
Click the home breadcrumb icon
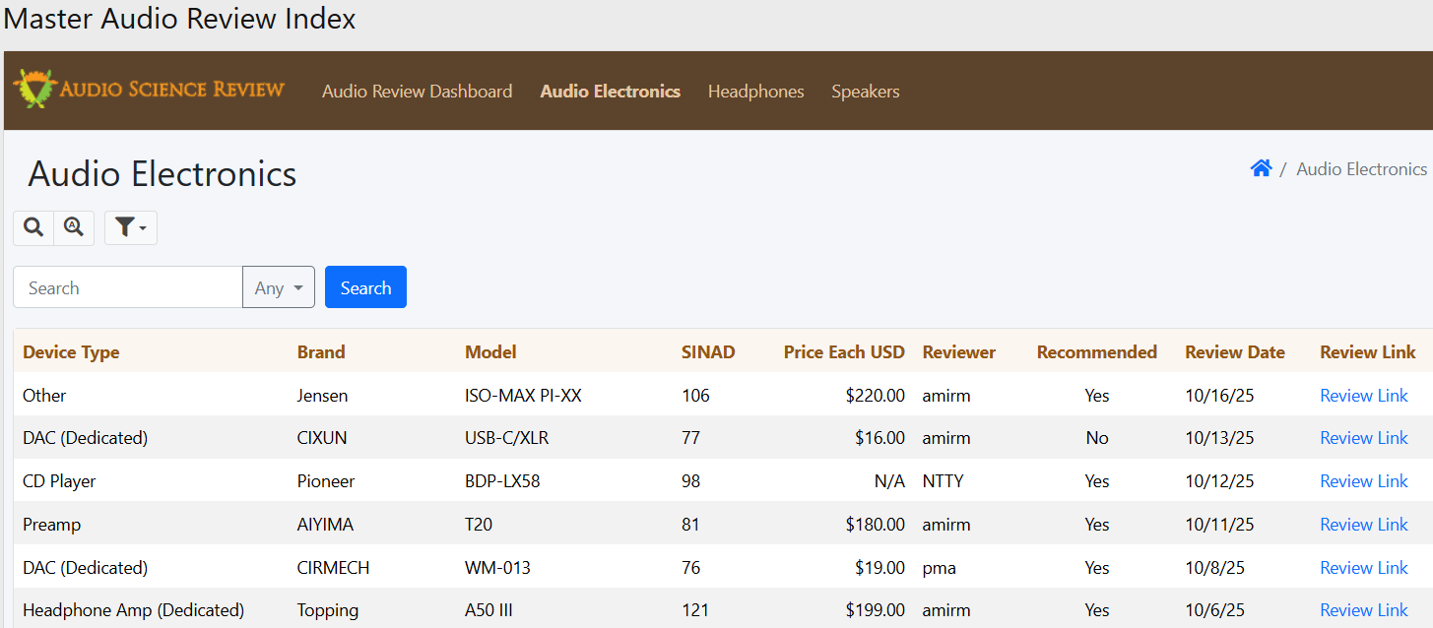pyautogui.click(x=1261, y=168)
